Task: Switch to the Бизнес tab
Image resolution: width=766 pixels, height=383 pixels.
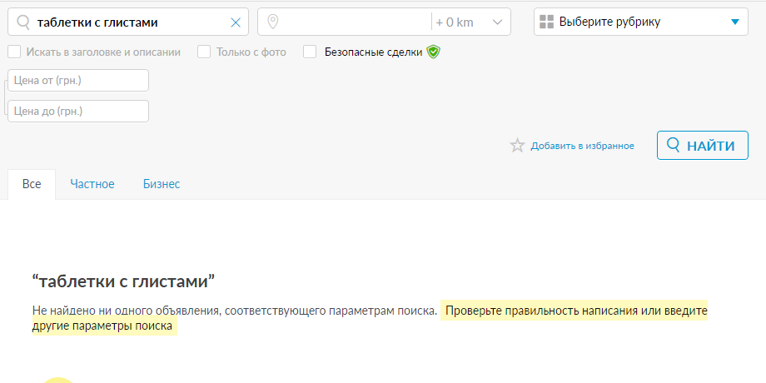Action: pyautogui.click(x=161, y=184)
